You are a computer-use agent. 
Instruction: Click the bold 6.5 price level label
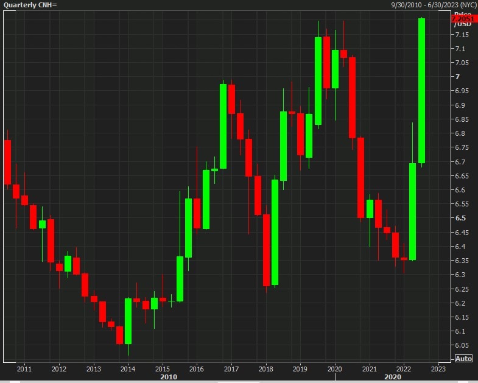(x=460, y=218)
